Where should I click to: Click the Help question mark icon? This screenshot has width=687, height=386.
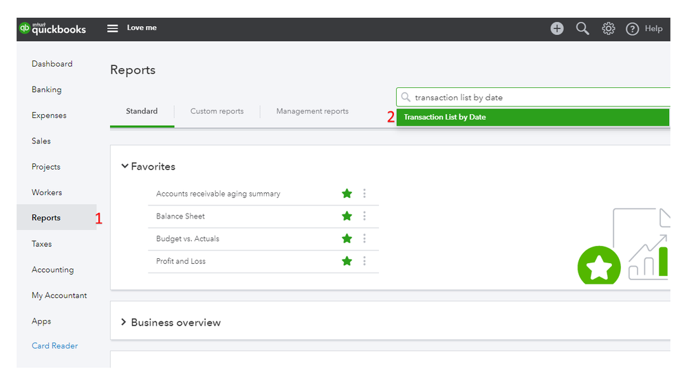(632, 29)
